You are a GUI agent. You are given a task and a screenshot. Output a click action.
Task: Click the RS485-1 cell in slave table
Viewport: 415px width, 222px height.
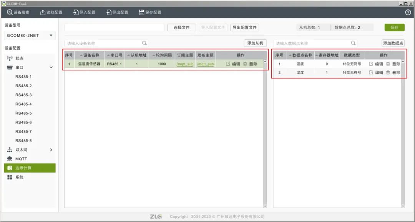click(115, 64)
